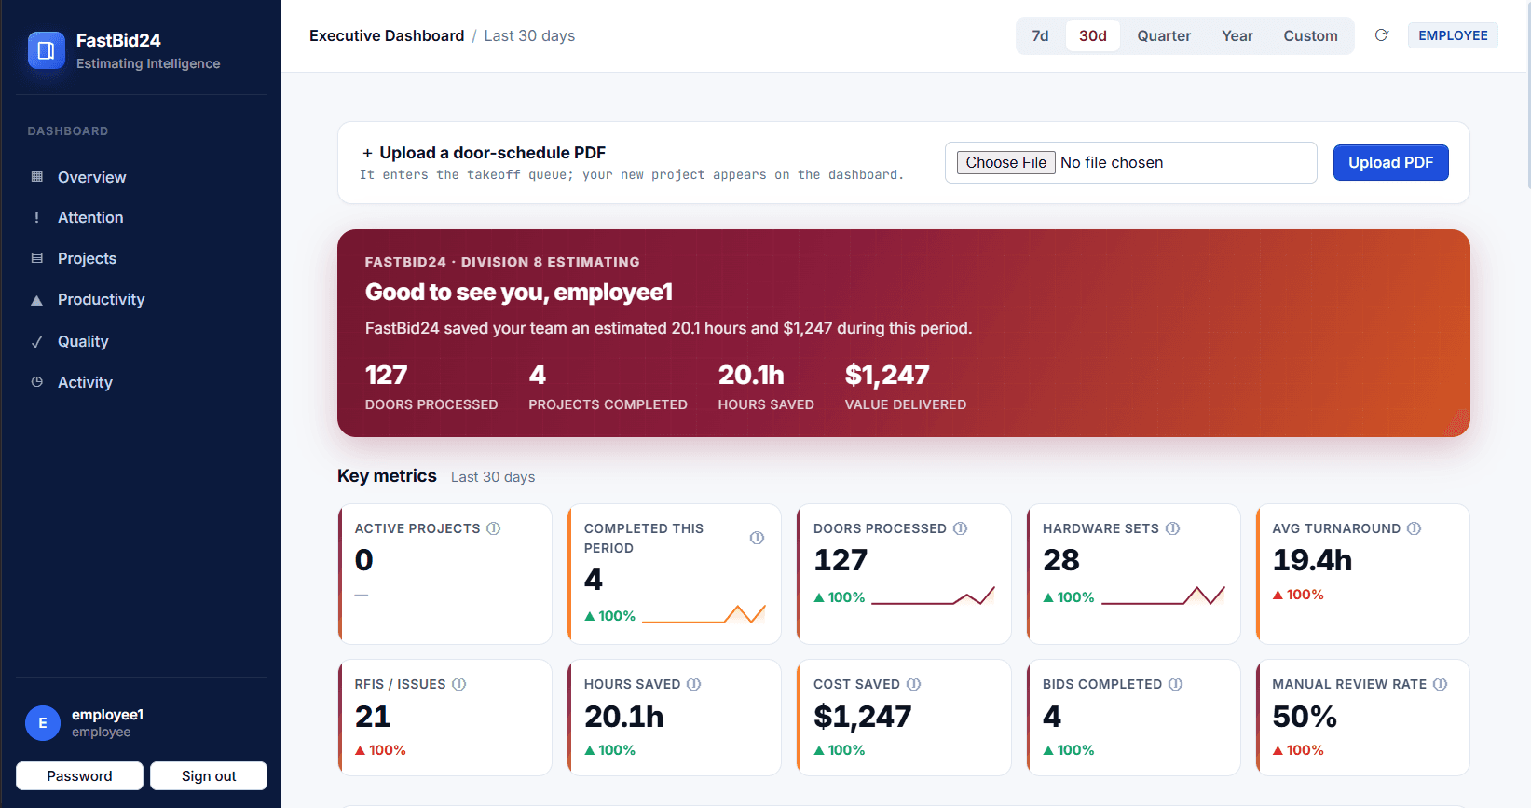Image resolution: width=1531 pixels, height=808 pixels.
Task: Click the 'VALUE DELIVERED' banner label
Action: (x=906, y=404)
